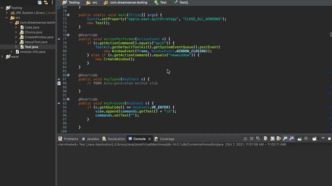The image size is (332, 186).
Task: Toggle Link with Editor in Package Explorer
Action: coord(46,3)
